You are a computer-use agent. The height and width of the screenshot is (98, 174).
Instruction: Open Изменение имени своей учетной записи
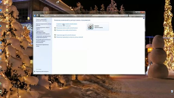pos(67,28)
